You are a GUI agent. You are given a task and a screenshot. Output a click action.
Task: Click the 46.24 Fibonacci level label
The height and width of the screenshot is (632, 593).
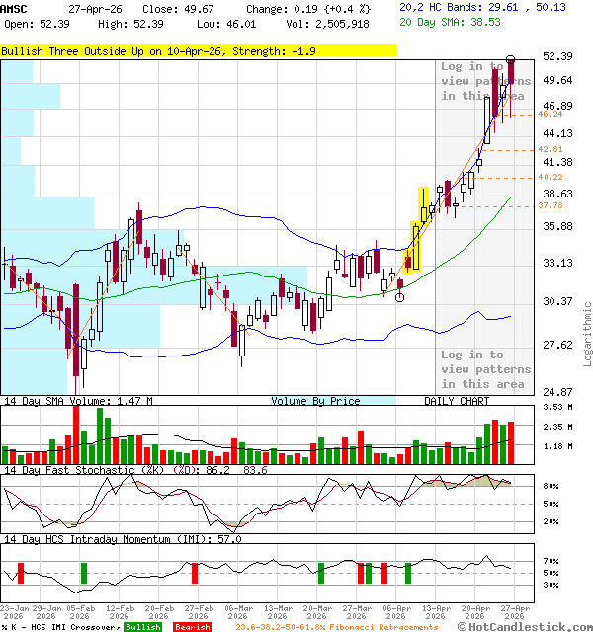(550, 115)
